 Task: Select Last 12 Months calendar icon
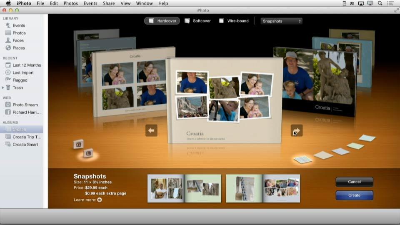(8, 65)
